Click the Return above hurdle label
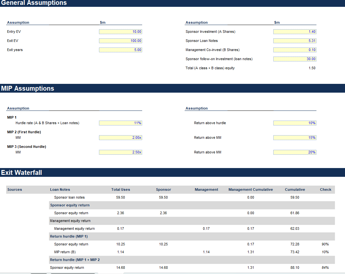Image resolution: width=345 pixels, height=274 pixels. click(210, 123)
